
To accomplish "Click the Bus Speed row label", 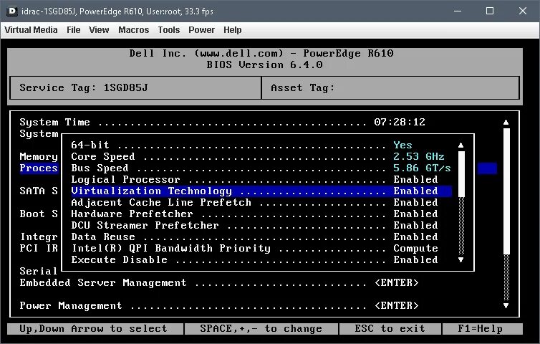I will click(100, 168).
